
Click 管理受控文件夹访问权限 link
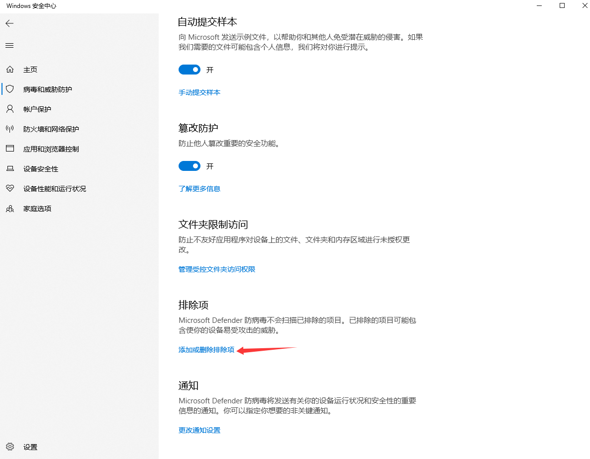[217, 269]
